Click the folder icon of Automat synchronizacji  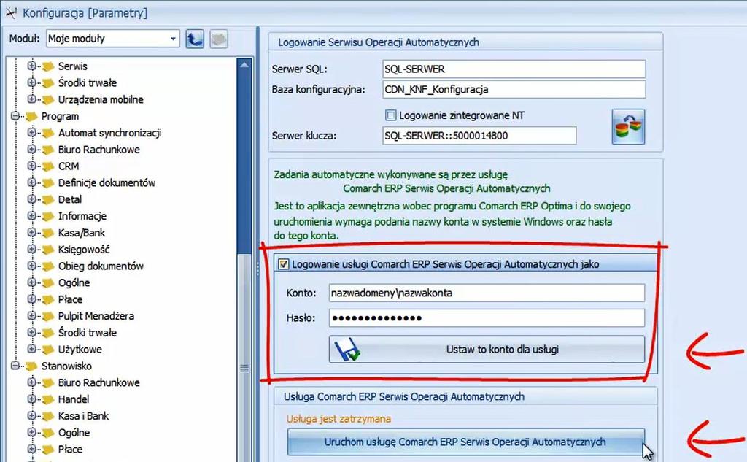[47, 133]
